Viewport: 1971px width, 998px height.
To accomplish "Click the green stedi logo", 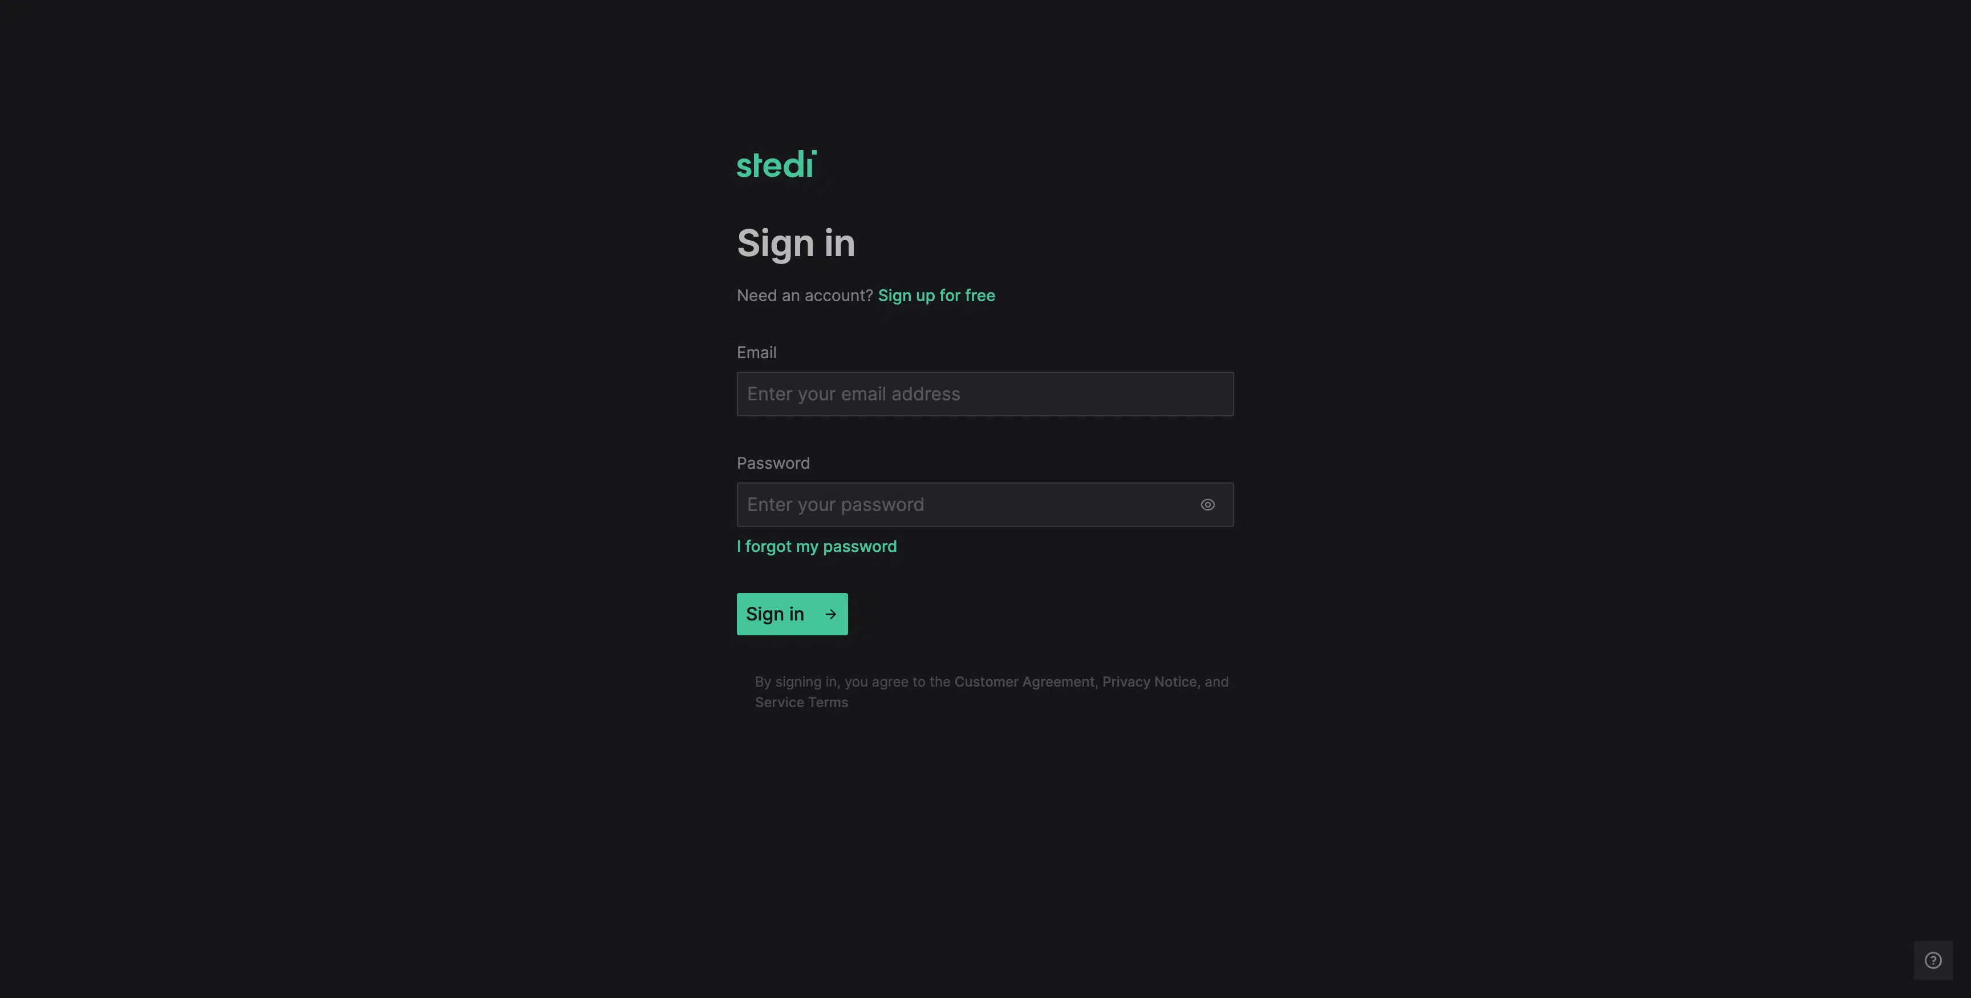I will point(776,165).
